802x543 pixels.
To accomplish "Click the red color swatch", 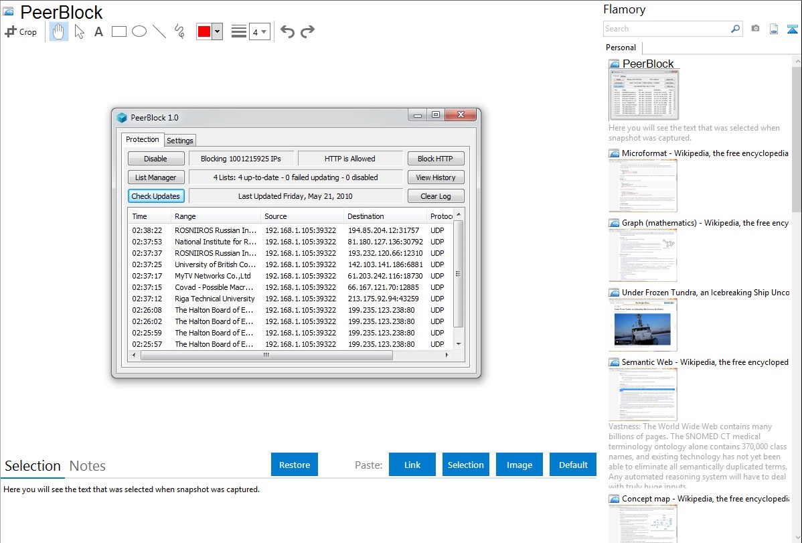I will [x=204, y=31].
